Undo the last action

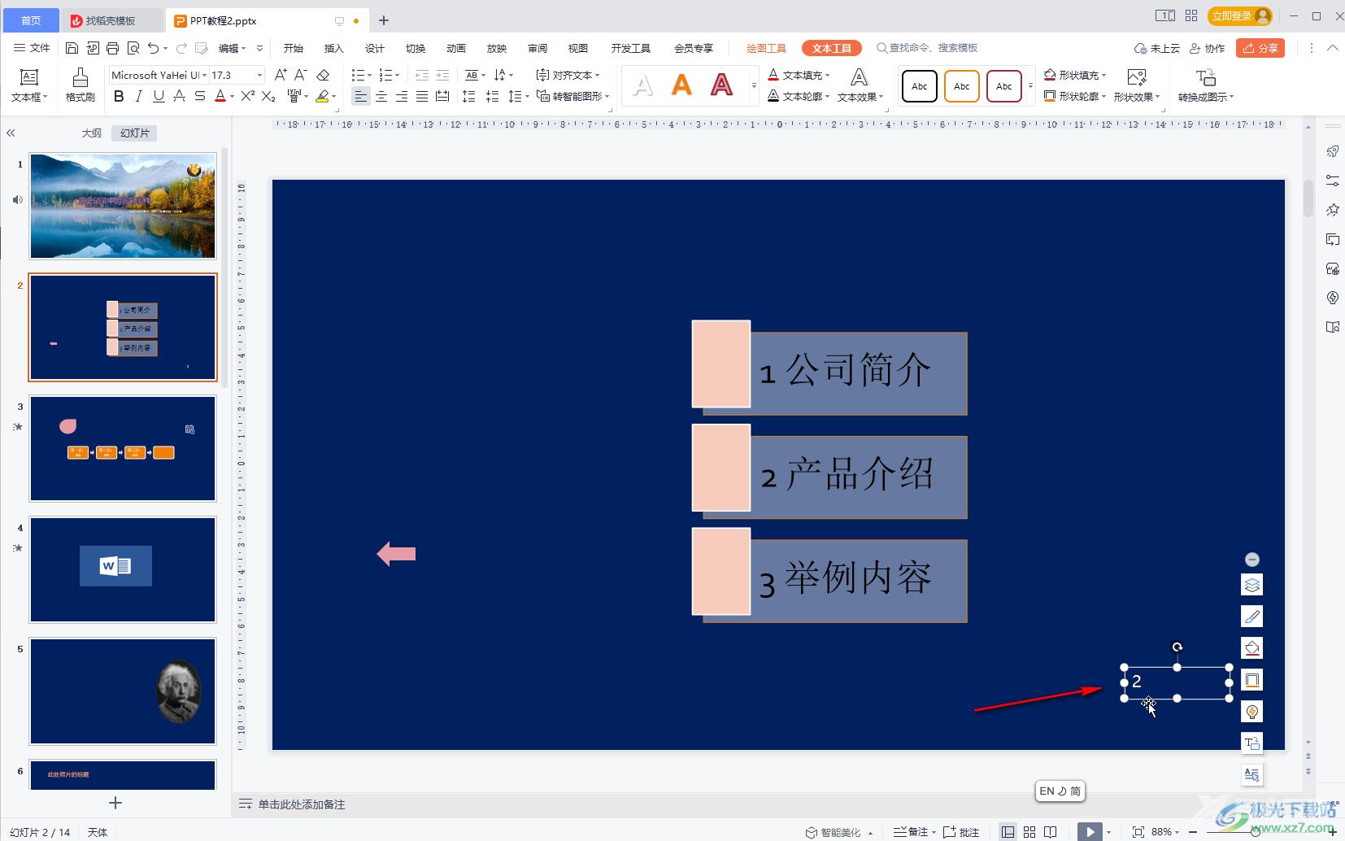click(153, 48)
